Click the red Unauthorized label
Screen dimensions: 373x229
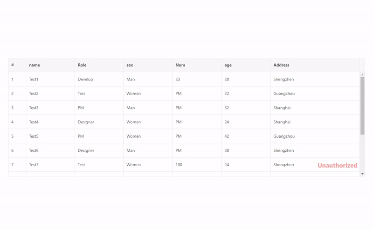click(x=337, y=165)
